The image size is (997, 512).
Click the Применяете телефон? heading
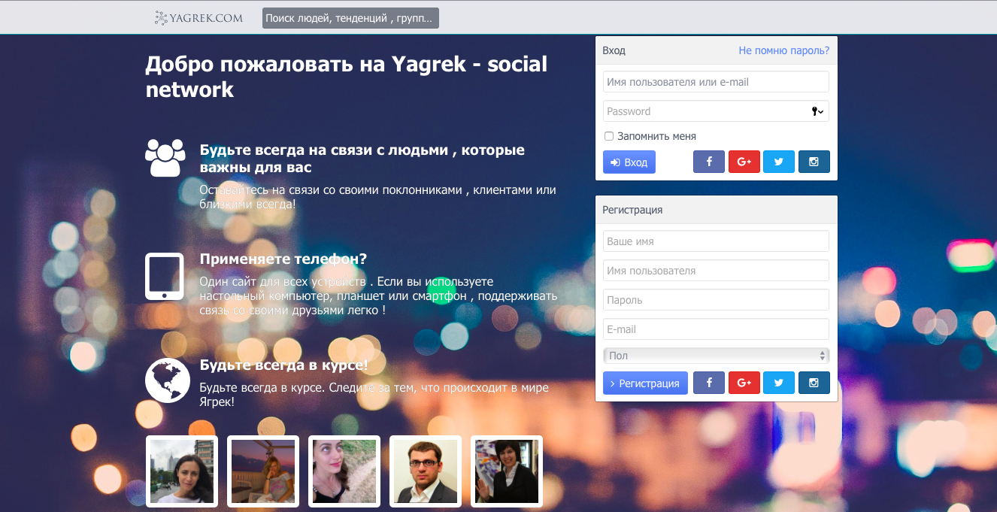click(283, 259)
